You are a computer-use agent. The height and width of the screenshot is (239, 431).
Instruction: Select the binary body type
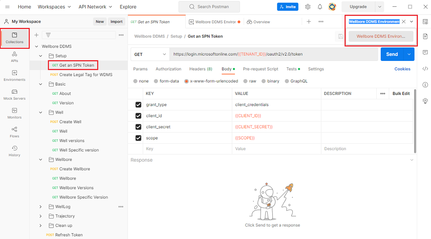[264, 81]
